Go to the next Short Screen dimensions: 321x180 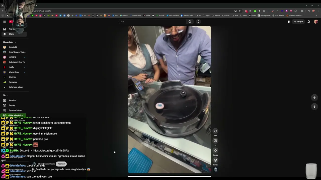314,107
